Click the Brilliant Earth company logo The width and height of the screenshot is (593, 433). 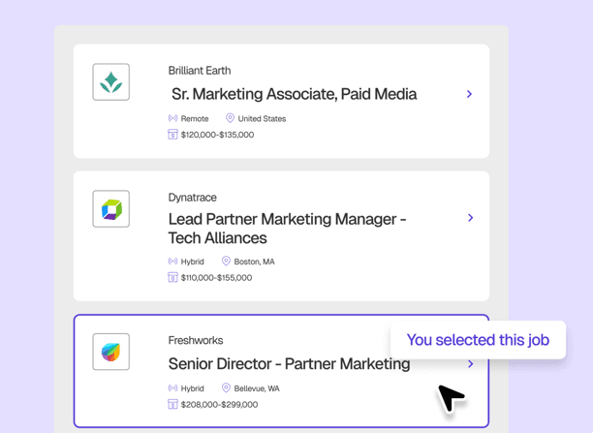(x=111, y=82)
